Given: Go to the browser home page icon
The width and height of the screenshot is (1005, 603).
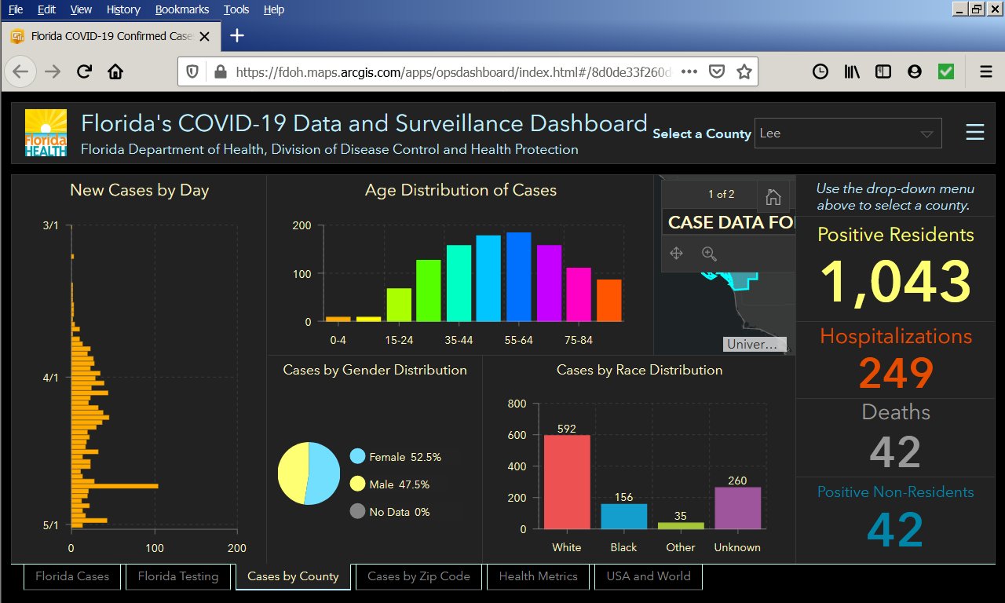Looking at the screenshot, I should [115, 72].
